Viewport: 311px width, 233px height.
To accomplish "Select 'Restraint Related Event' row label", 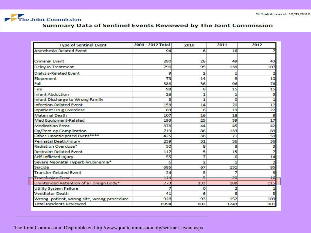I will (x=58, y=152).
